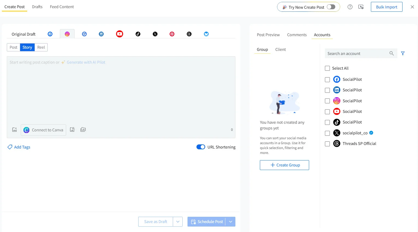Click the help question mark icon
Screen dimensions: 418x232
click(350, 7)
